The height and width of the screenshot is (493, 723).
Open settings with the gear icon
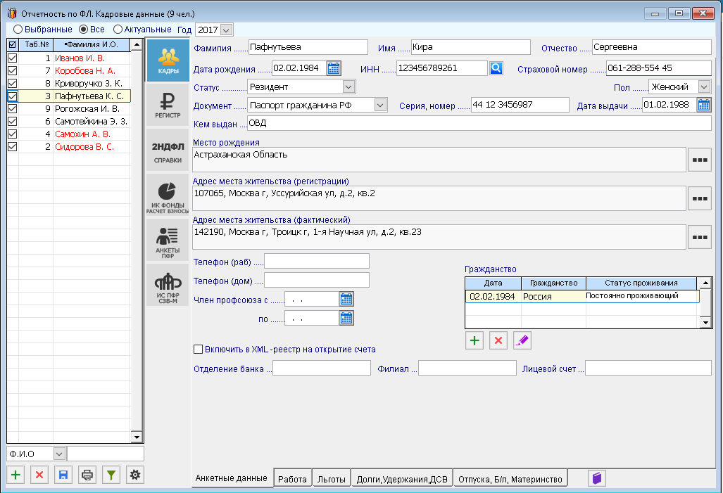pyautogui.click(x=135, y=475)
